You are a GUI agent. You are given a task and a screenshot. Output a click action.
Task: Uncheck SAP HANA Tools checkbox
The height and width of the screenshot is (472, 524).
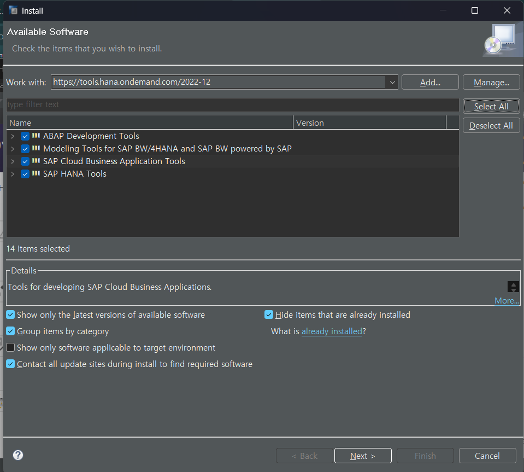(25, 174)
